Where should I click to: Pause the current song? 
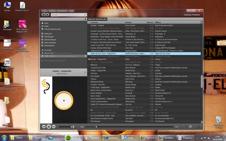[49, 127]
